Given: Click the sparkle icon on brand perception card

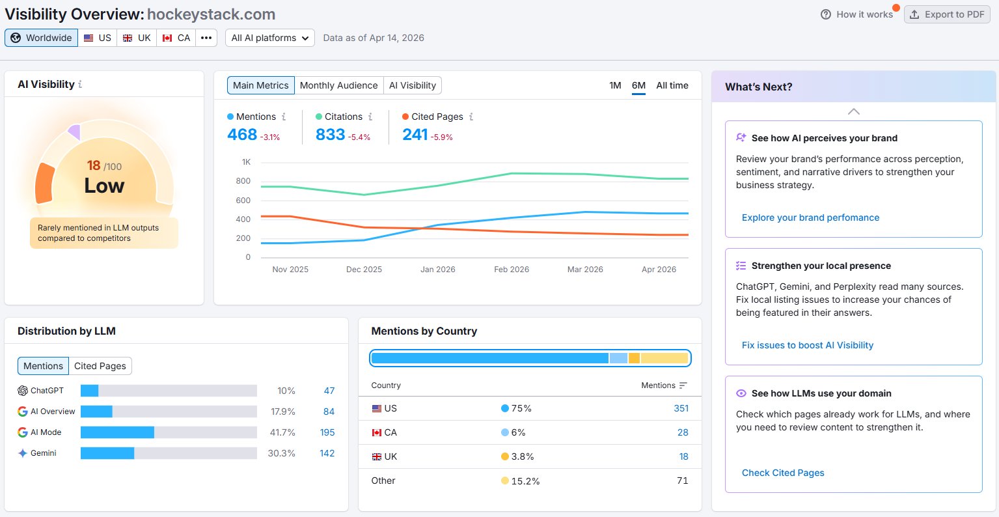Looking at the screenshot, I should pyautogui.click(x=741, y=138).
